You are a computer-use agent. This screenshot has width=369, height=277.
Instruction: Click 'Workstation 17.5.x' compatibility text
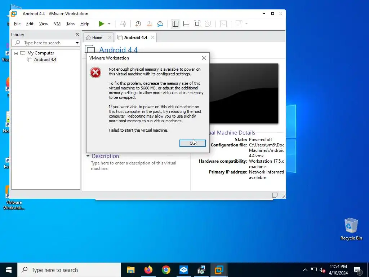pyautogui.click(x=266, y=161)
